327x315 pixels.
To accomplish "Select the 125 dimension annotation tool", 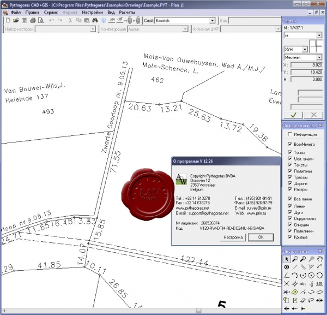I will [x=319, y=284].
